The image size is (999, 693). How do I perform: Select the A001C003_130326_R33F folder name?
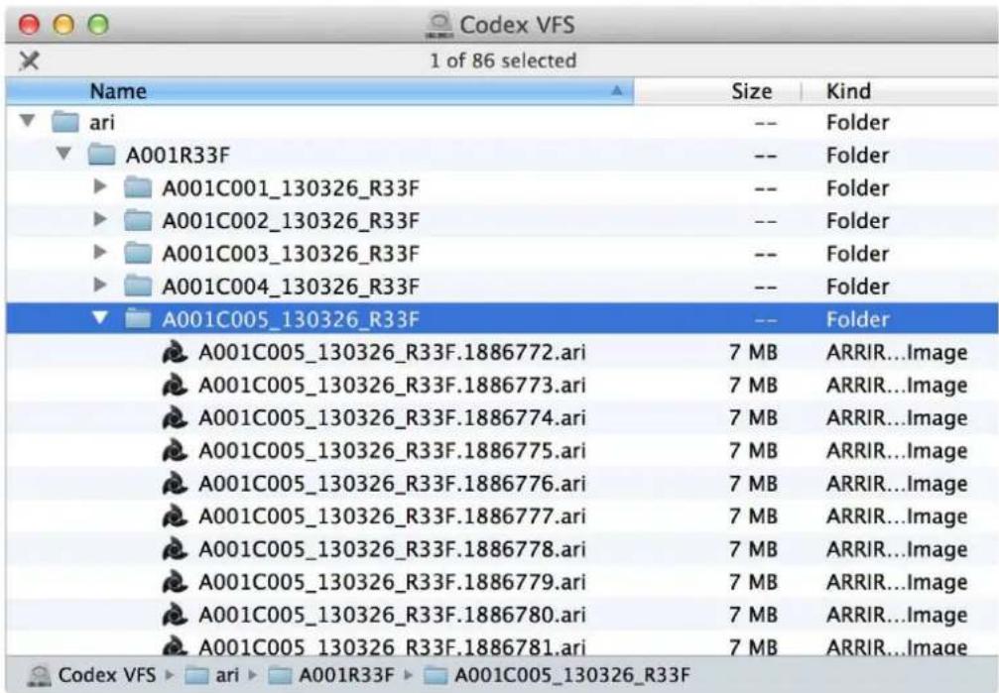pos(291,254)
